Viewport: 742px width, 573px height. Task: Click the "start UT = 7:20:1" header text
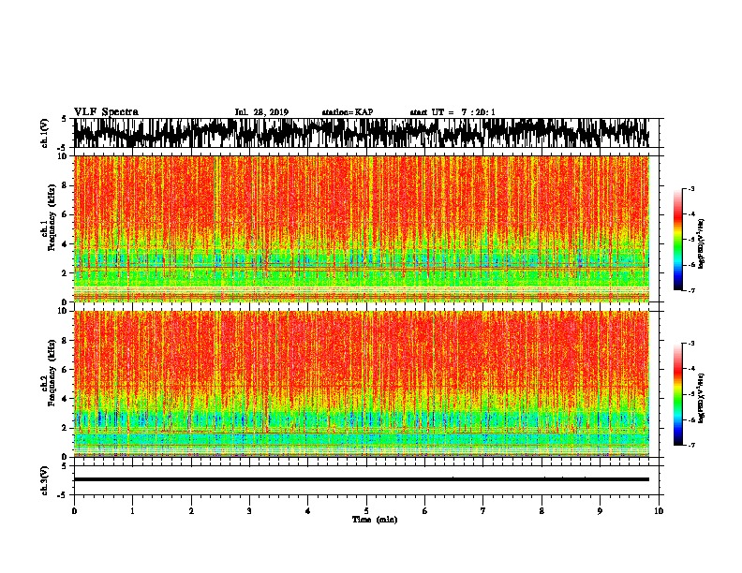[453, 112]
